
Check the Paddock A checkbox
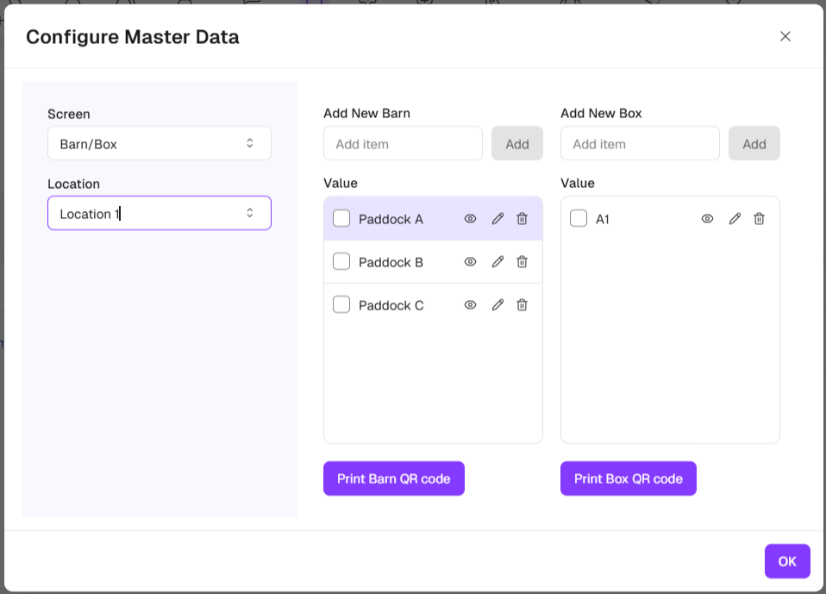(x=341, y=219)
